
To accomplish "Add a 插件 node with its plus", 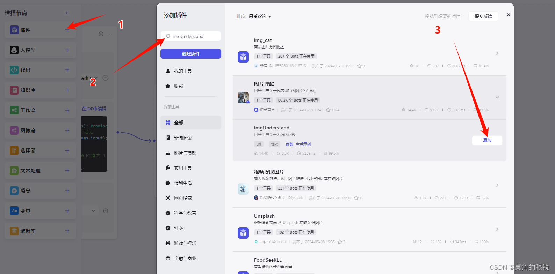I will coord(67,30).
